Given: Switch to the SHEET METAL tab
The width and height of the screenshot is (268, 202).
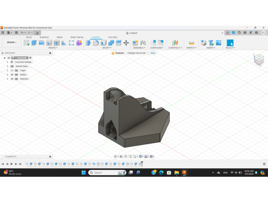Looking at the screenshot, I should tap(77, 37).
